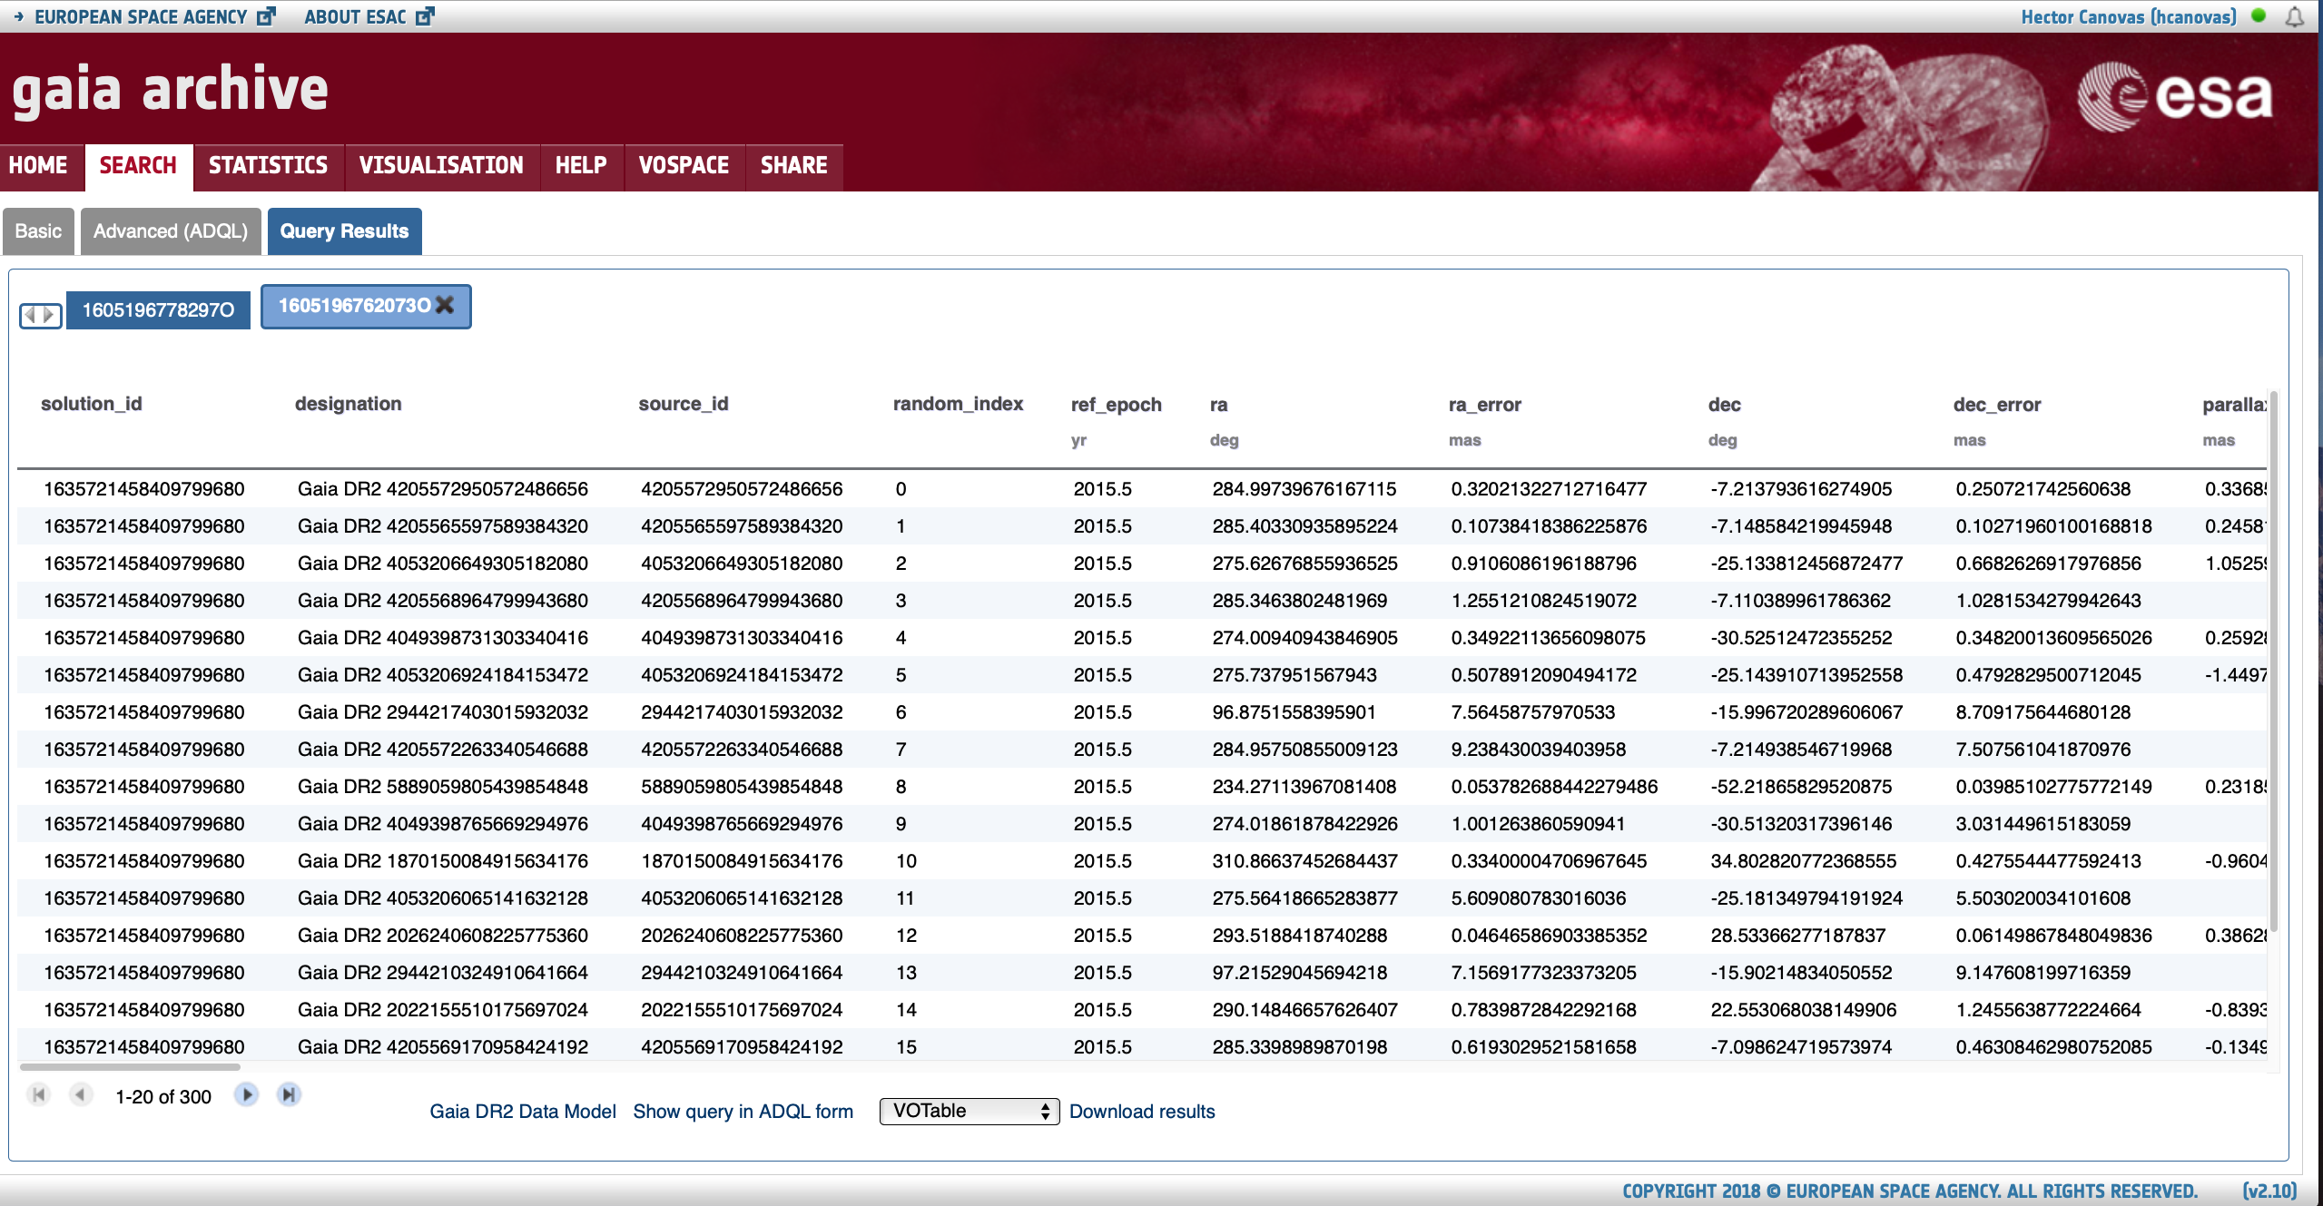Image resolution: width=2323 pixels, height=1206 pixels.
Task: Click ra value 290.14846657626407
Action: tap(1305, 1010)
